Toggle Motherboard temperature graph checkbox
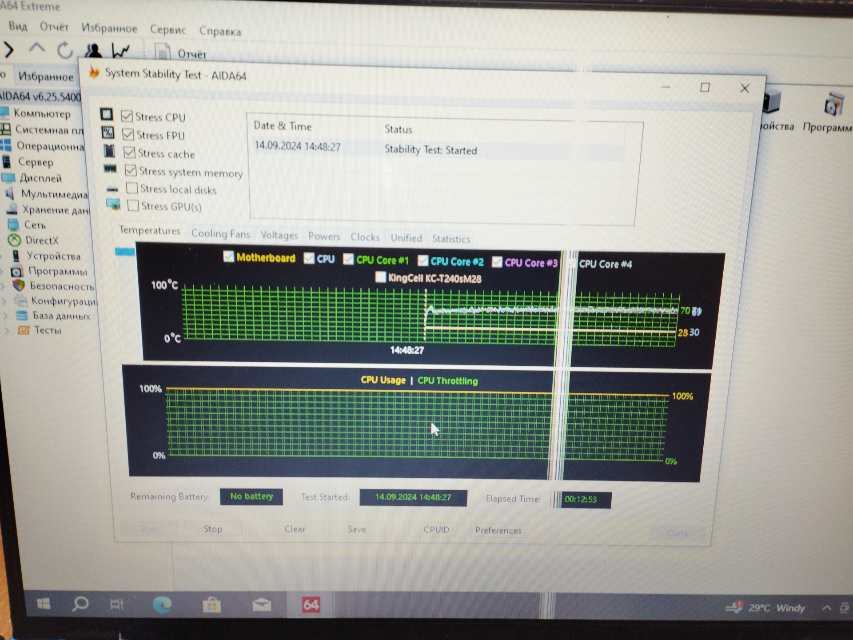 [228, 256]
